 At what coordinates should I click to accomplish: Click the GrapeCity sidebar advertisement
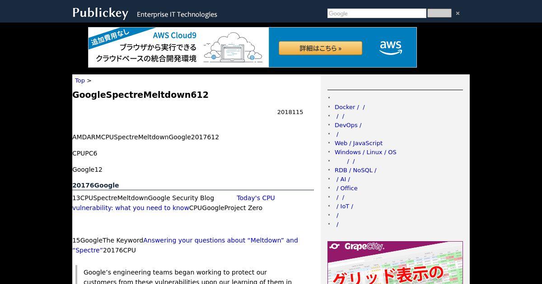395,263
